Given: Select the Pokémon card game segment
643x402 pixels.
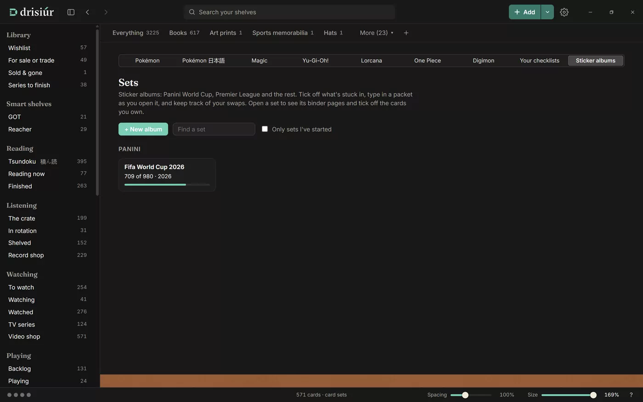Looking at the screenshot, I should click(147, 61).
